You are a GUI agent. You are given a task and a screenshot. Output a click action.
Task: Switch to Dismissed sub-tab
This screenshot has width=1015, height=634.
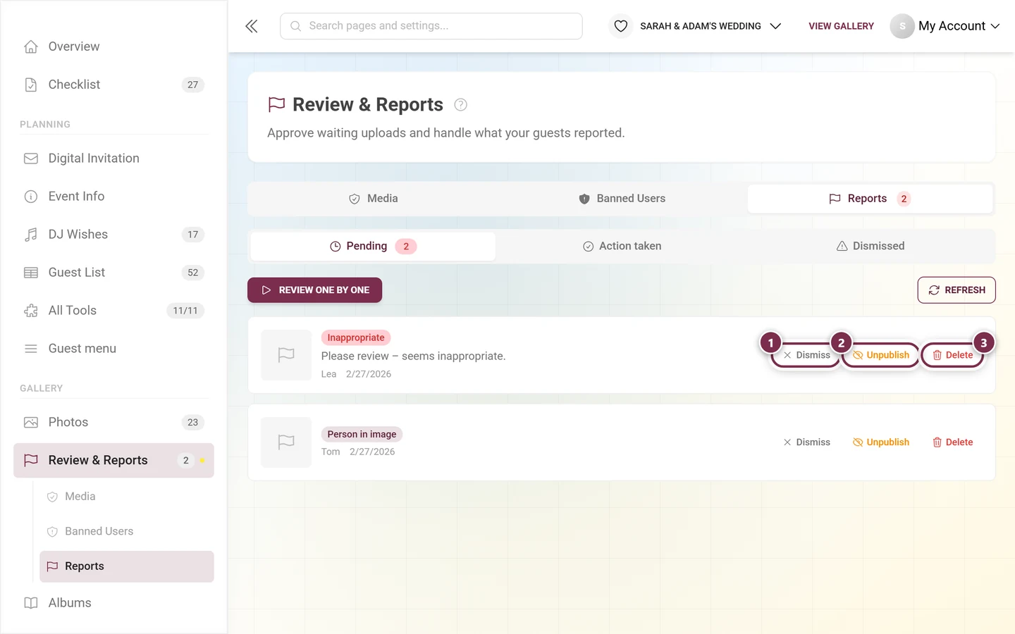870,247
